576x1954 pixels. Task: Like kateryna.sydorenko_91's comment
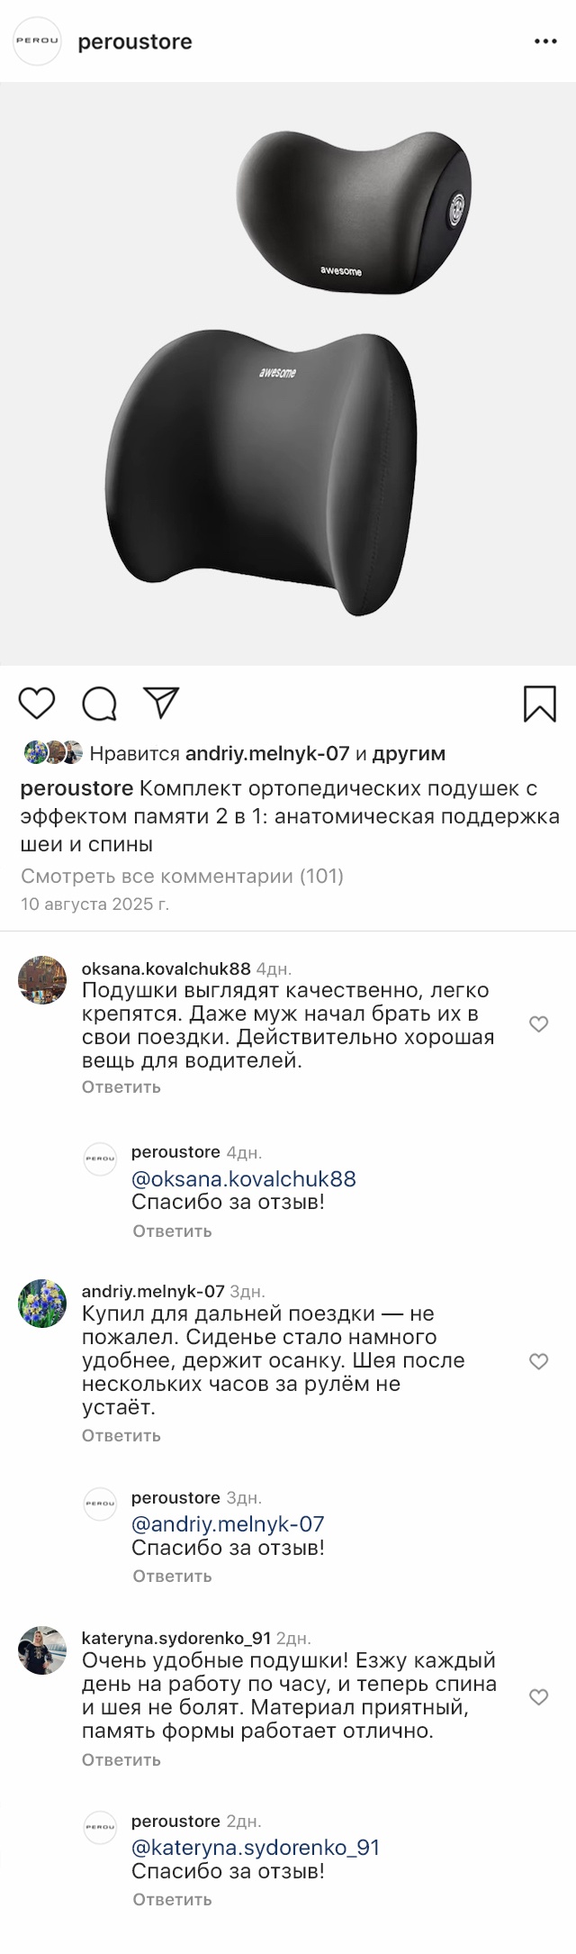[x=538, y=1697]
